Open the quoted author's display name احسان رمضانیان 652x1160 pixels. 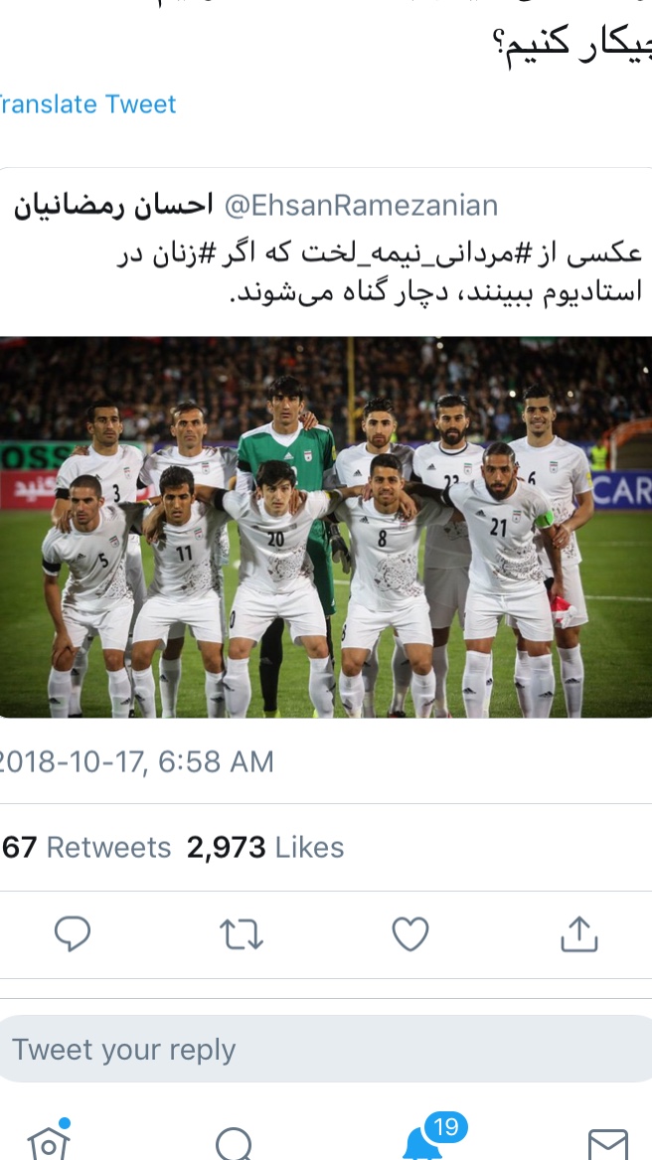[x=113, y=206]
